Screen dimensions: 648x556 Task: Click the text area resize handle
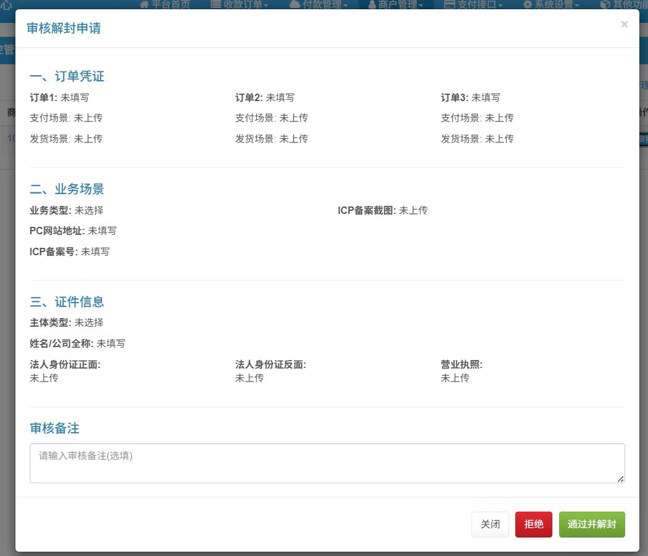(620, 478)
